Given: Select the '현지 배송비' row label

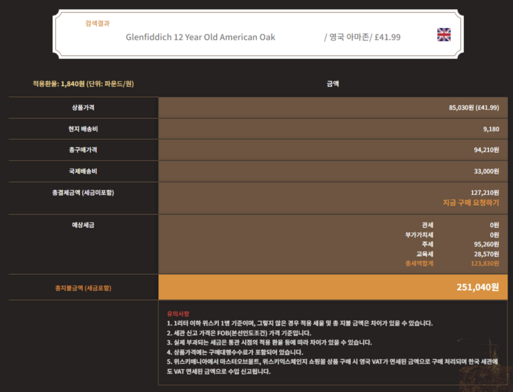Looking at the screenshot, I should tap(83, 129).
